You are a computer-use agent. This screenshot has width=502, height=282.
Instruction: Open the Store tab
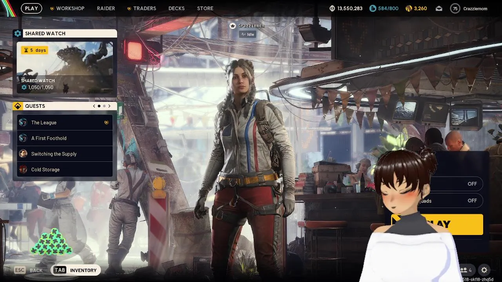[x=205, y=8]
